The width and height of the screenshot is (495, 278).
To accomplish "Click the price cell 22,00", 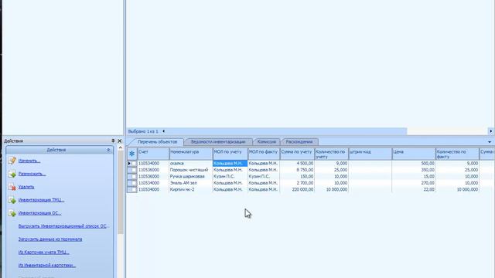I will click(x=414, y=189).
